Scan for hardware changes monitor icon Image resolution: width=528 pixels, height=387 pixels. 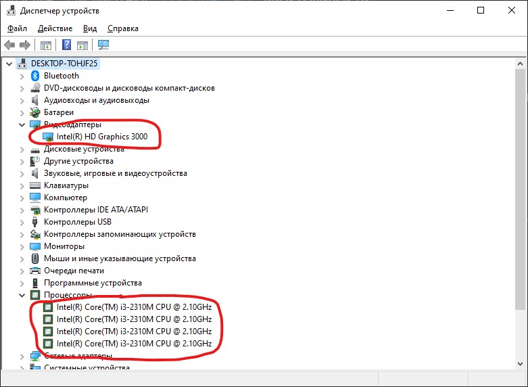coord(103,45)
